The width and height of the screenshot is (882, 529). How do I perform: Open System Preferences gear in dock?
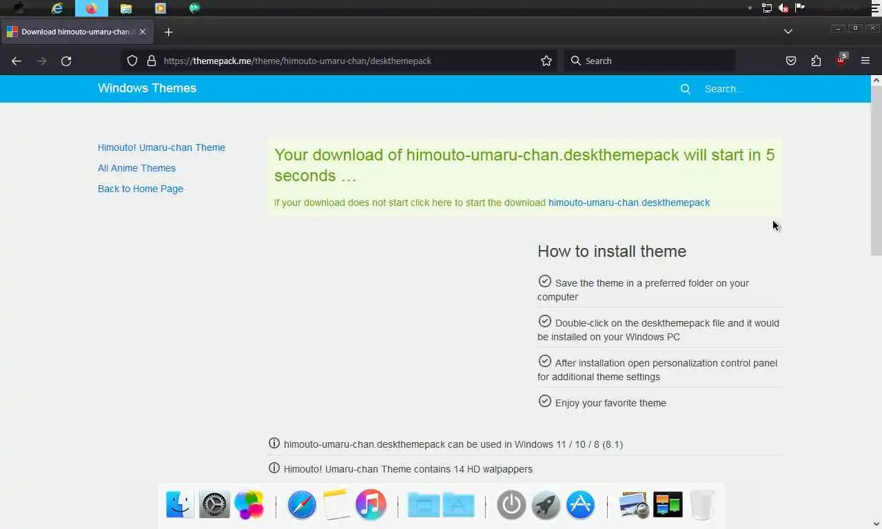tap(214, 505)
